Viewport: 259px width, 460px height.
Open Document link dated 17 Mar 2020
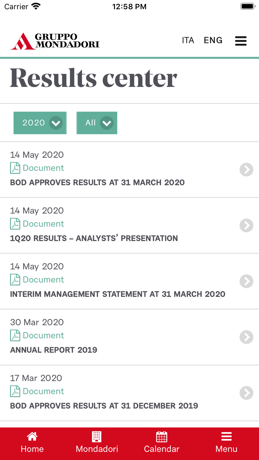coord(43,391)
